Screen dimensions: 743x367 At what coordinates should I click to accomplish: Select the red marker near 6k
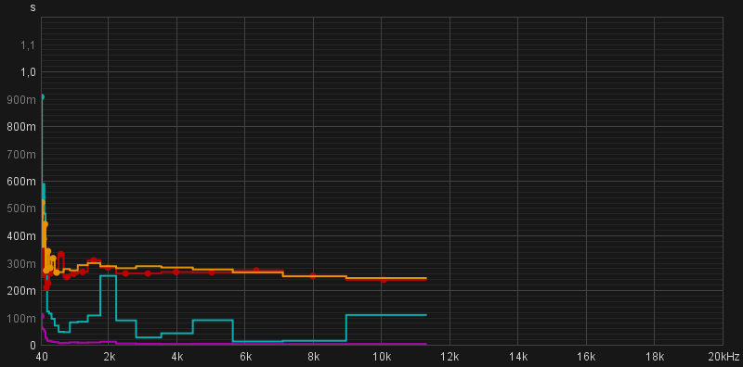pos(256,270)
